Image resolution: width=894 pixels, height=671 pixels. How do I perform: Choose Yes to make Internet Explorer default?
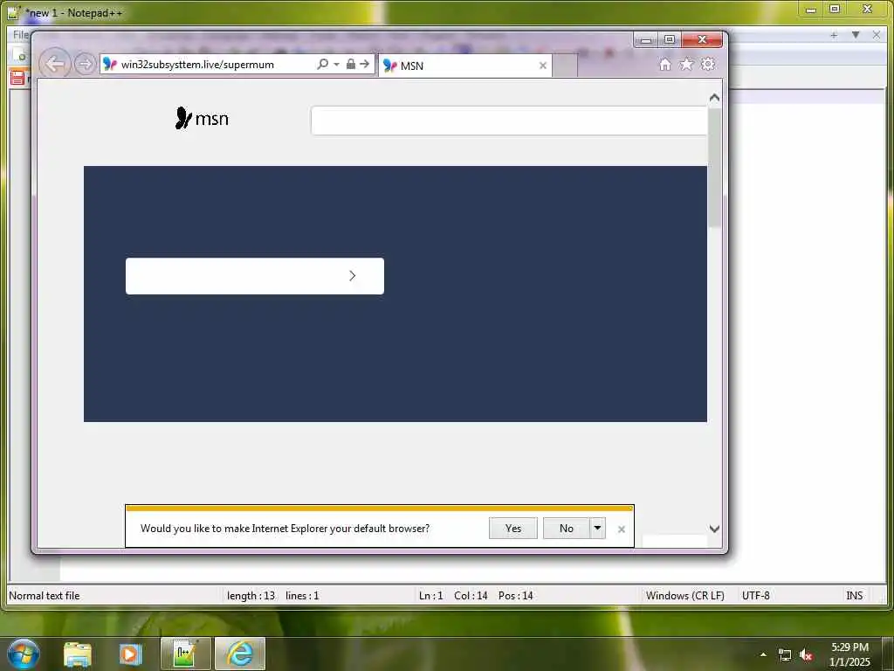click(513, 529)
